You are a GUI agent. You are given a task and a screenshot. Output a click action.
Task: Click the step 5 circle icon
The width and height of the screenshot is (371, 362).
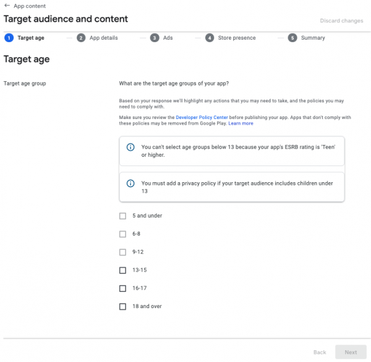[x=292, y=38]
